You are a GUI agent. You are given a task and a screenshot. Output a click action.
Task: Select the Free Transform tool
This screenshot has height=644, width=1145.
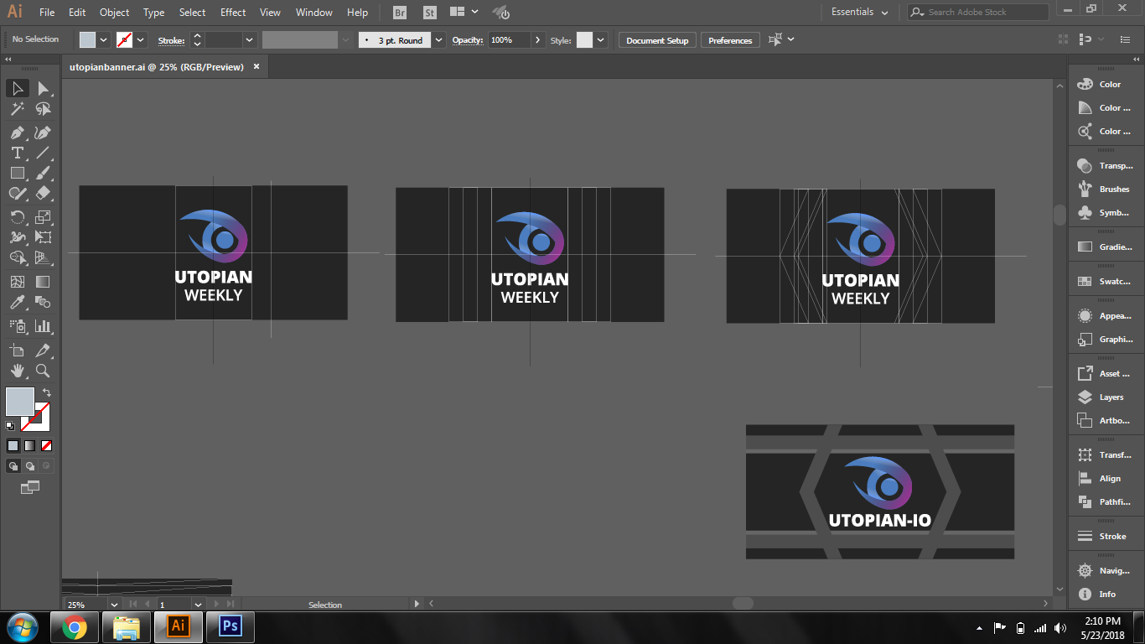click(44, 237)
